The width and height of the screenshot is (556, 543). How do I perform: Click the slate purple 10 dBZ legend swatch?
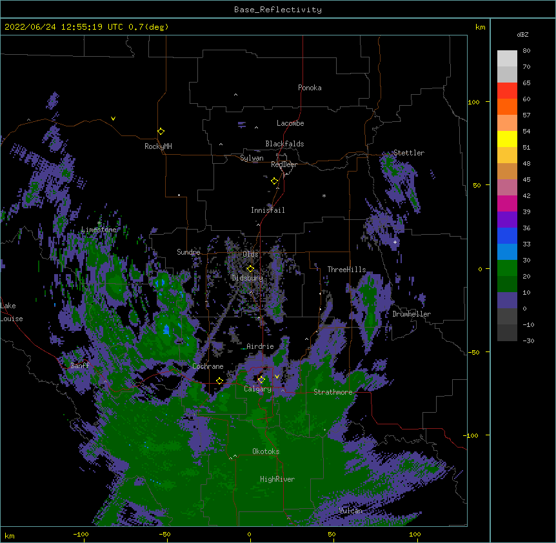pyautogui.click(x=507, y=301)
